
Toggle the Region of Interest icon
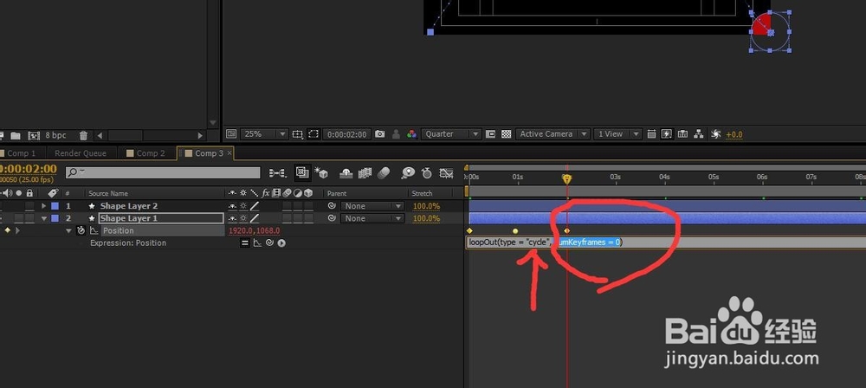[x=490, y=133]
